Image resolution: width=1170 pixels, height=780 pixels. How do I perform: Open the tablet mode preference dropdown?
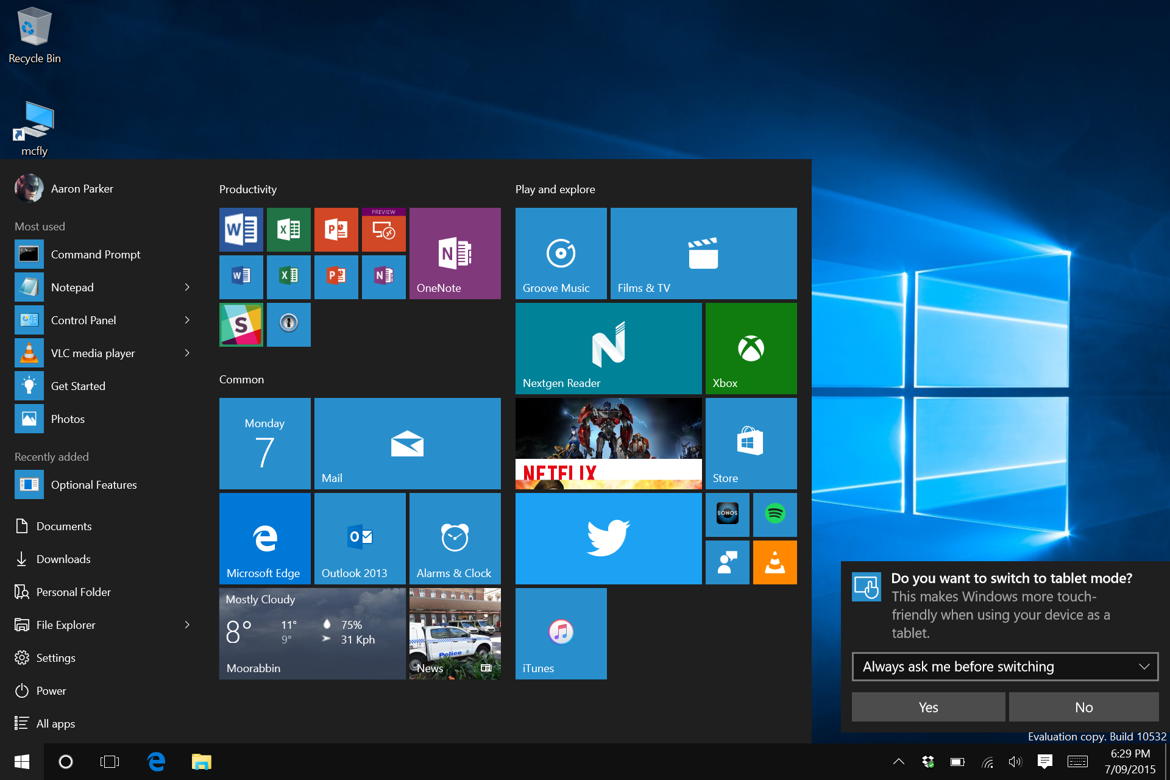pos(1005,667)
